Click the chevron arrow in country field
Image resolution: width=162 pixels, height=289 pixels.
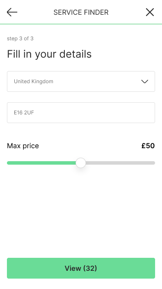(x=145, y=81)
